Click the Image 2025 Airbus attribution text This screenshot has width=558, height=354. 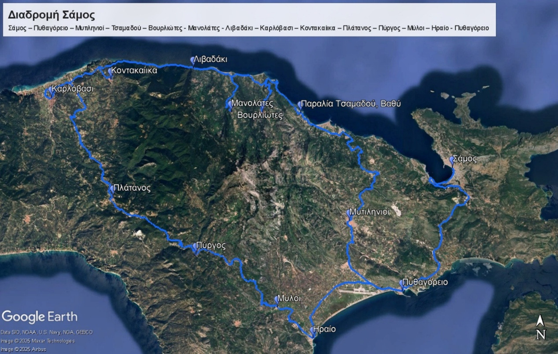23,349
